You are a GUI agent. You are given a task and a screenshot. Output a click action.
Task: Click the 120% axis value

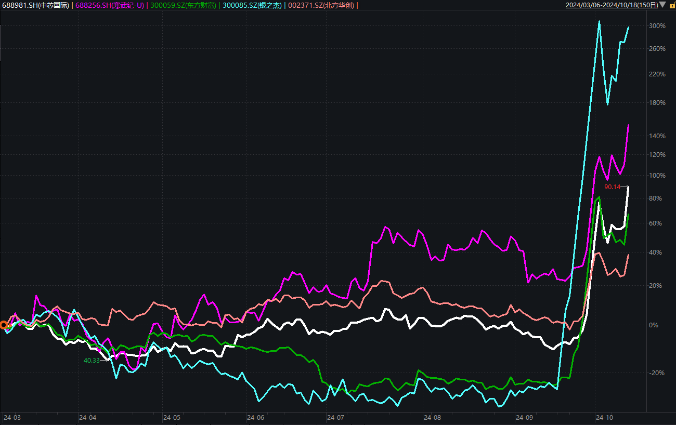point(657,155)
